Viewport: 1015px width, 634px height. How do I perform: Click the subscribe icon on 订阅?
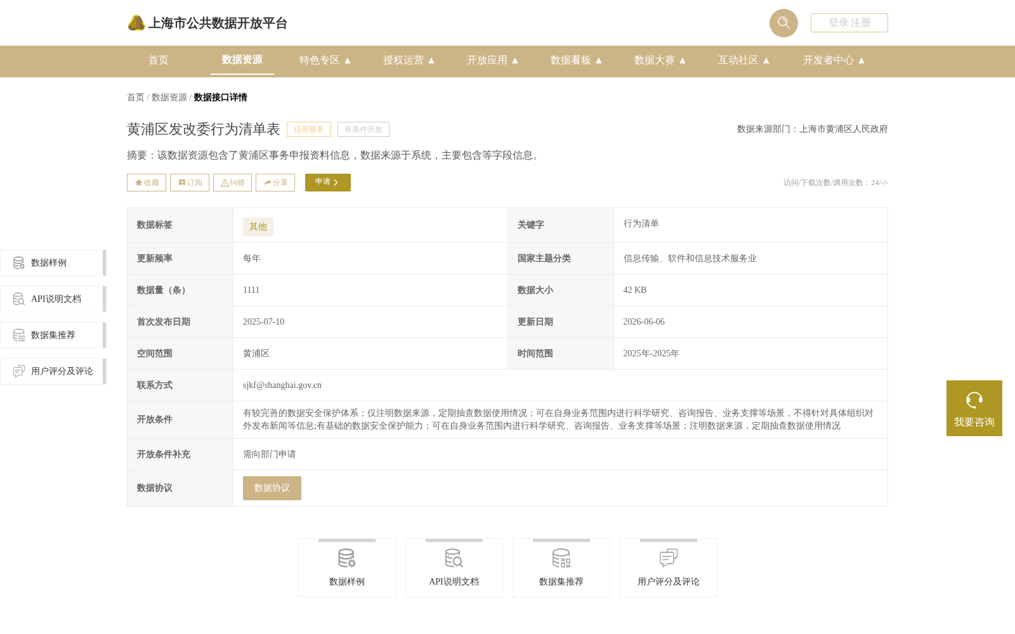[x=182, y=183]
